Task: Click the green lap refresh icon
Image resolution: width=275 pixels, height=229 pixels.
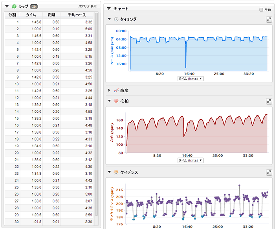Action: click(15, 7)
